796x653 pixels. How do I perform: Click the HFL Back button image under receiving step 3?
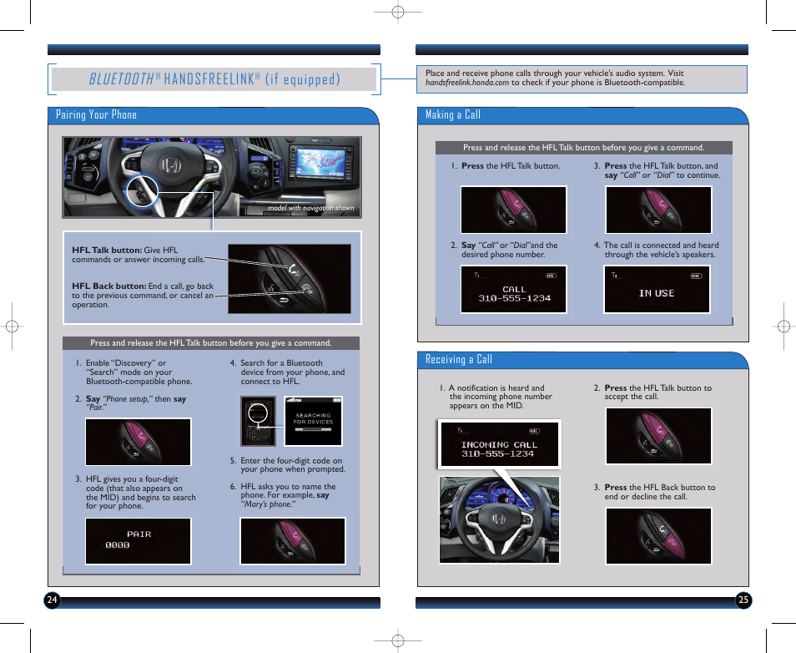pos(658,535)
